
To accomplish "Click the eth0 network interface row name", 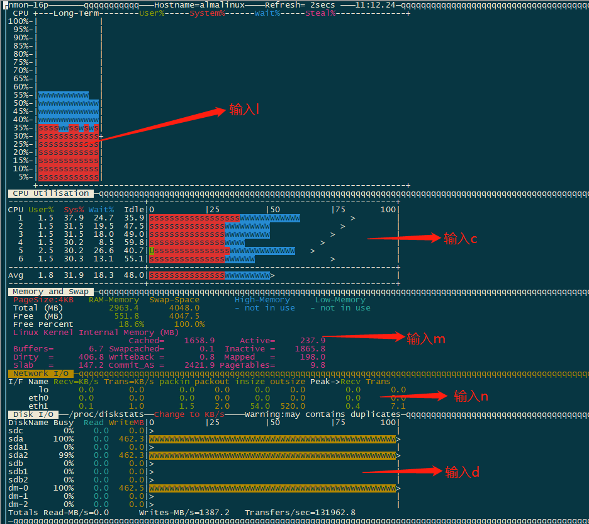I will (38, 398).
